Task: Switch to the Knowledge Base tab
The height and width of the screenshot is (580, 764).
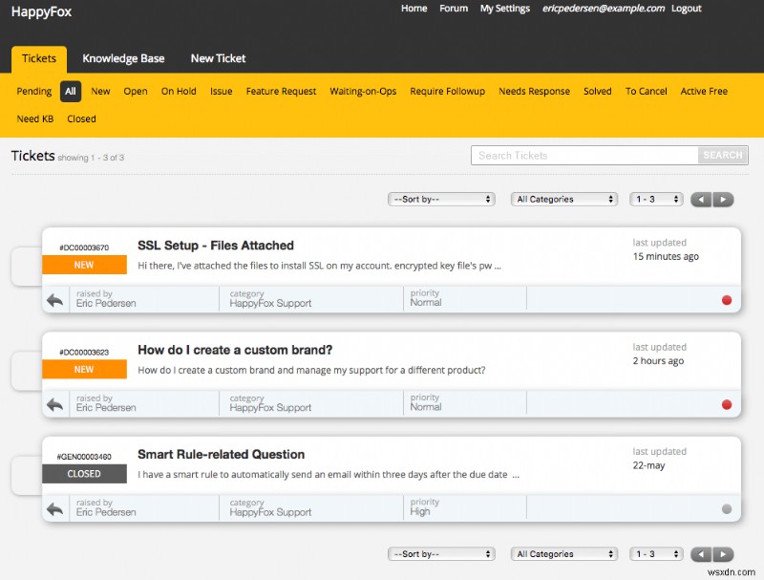Action: [x=123, y=58]
